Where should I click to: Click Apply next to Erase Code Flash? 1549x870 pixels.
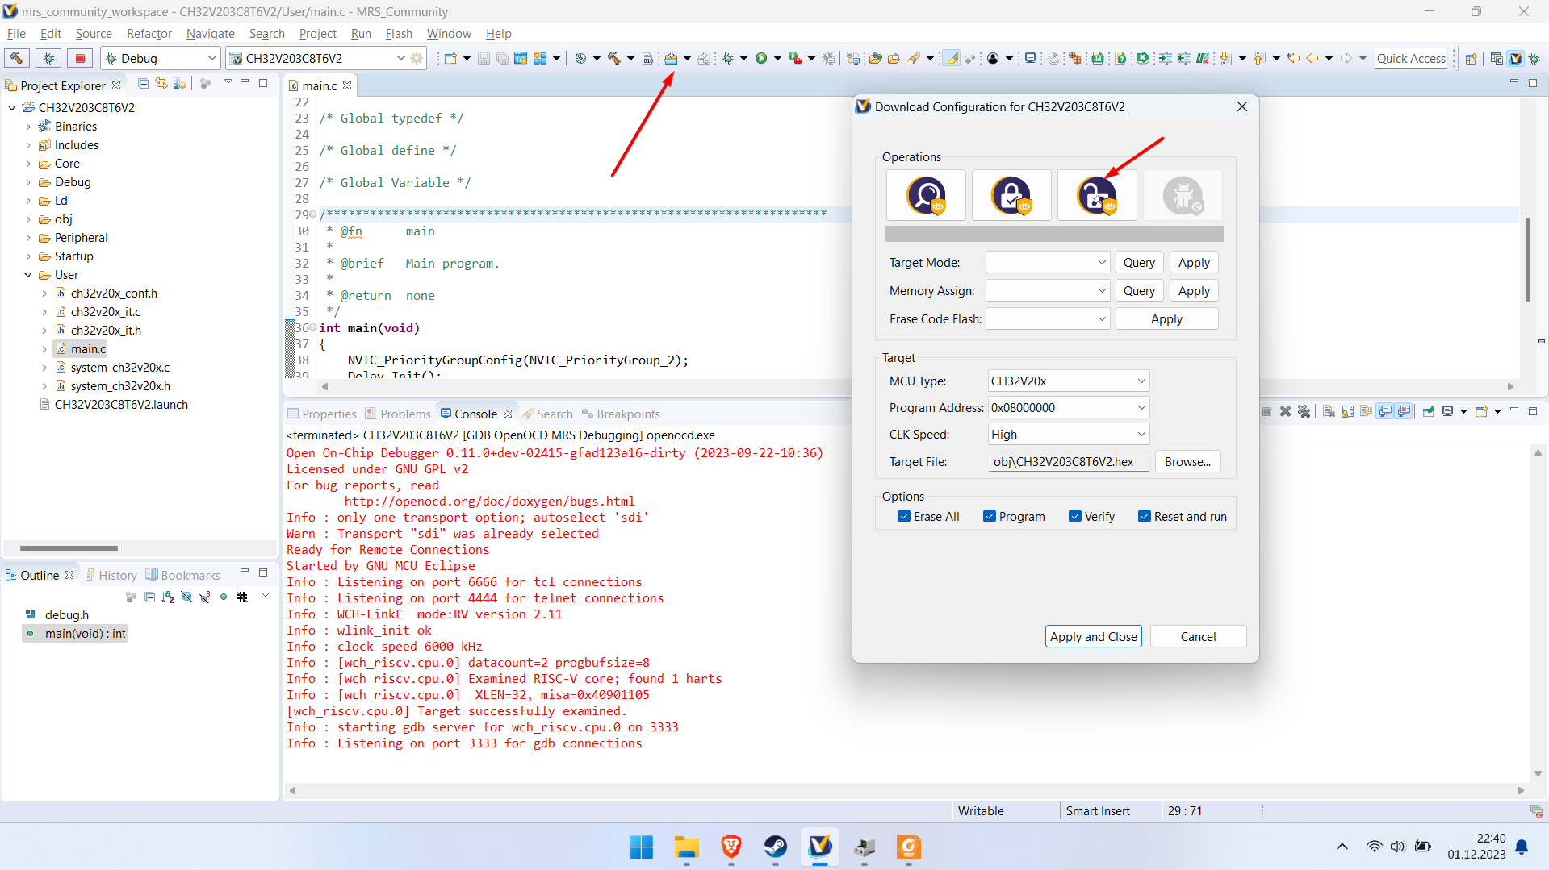click(1166, 318)
